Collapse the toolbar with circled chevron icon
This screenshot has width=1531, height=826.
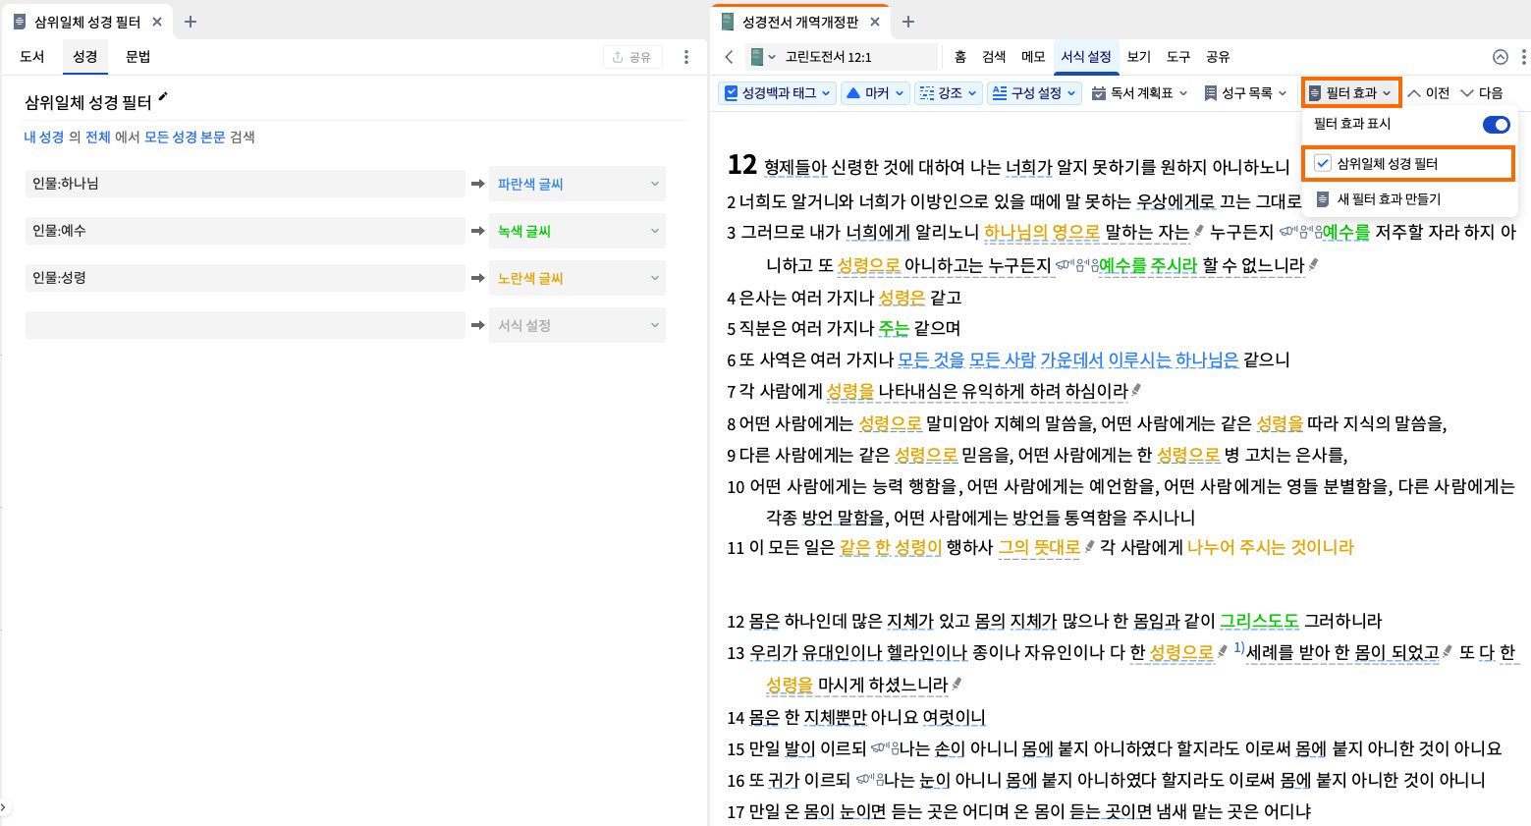1500,57
